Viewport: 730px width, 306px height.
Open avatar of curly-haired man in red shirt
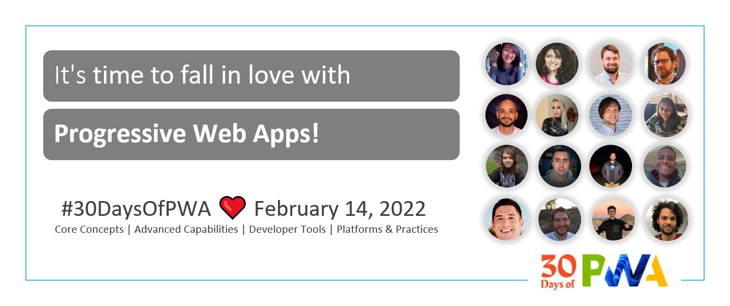coord(667,219)
